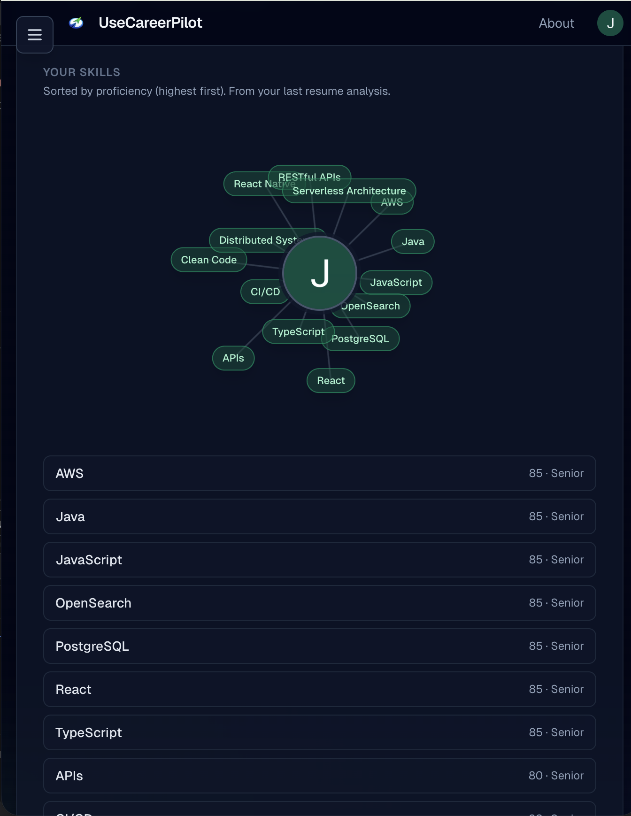Click the AWS node in the skill graph
The width and height of the screenshot is (631, 816).
tap(392, 202)
